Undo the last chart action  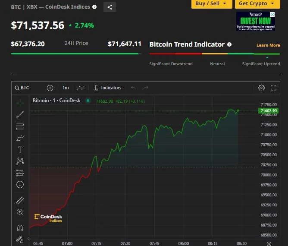(133, 88)
